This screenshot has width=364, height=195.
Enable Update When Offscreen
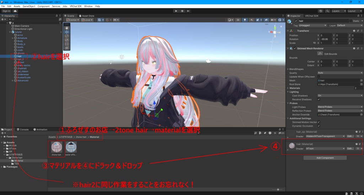tap(319, 77)
